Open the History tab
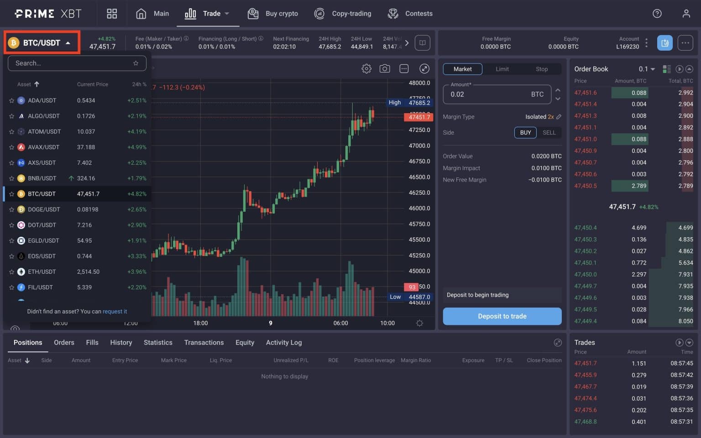 coord(120,342)
